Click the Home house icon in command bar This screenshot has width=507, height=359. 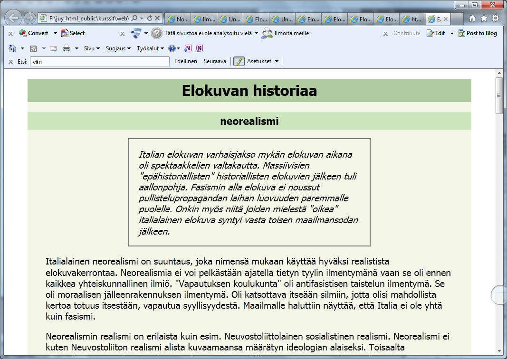(12, 48)
